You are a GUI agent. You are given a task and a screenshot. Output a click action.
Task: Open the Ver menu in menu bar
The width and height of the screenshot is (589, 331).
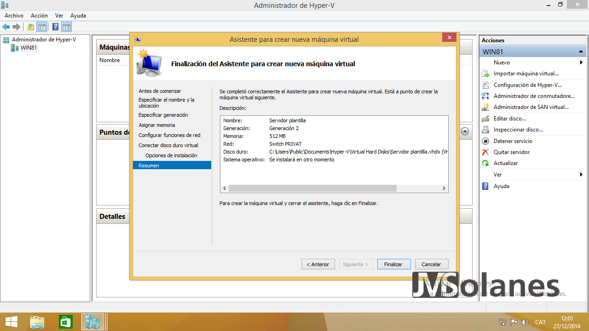pos(59,16)
